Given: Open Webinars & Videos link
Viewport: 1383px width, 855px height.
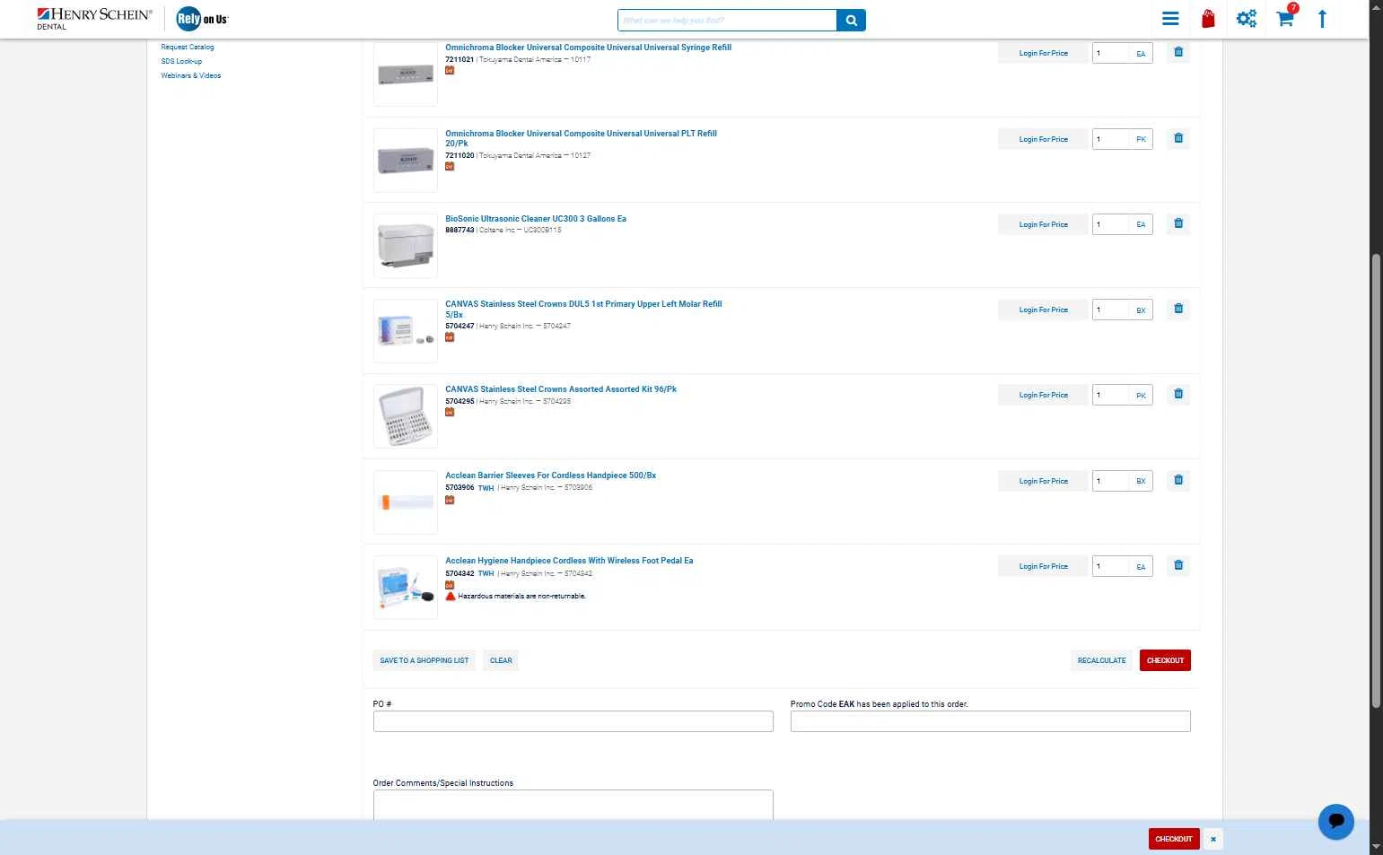Looking at the screenshot, I should [191, 75].
